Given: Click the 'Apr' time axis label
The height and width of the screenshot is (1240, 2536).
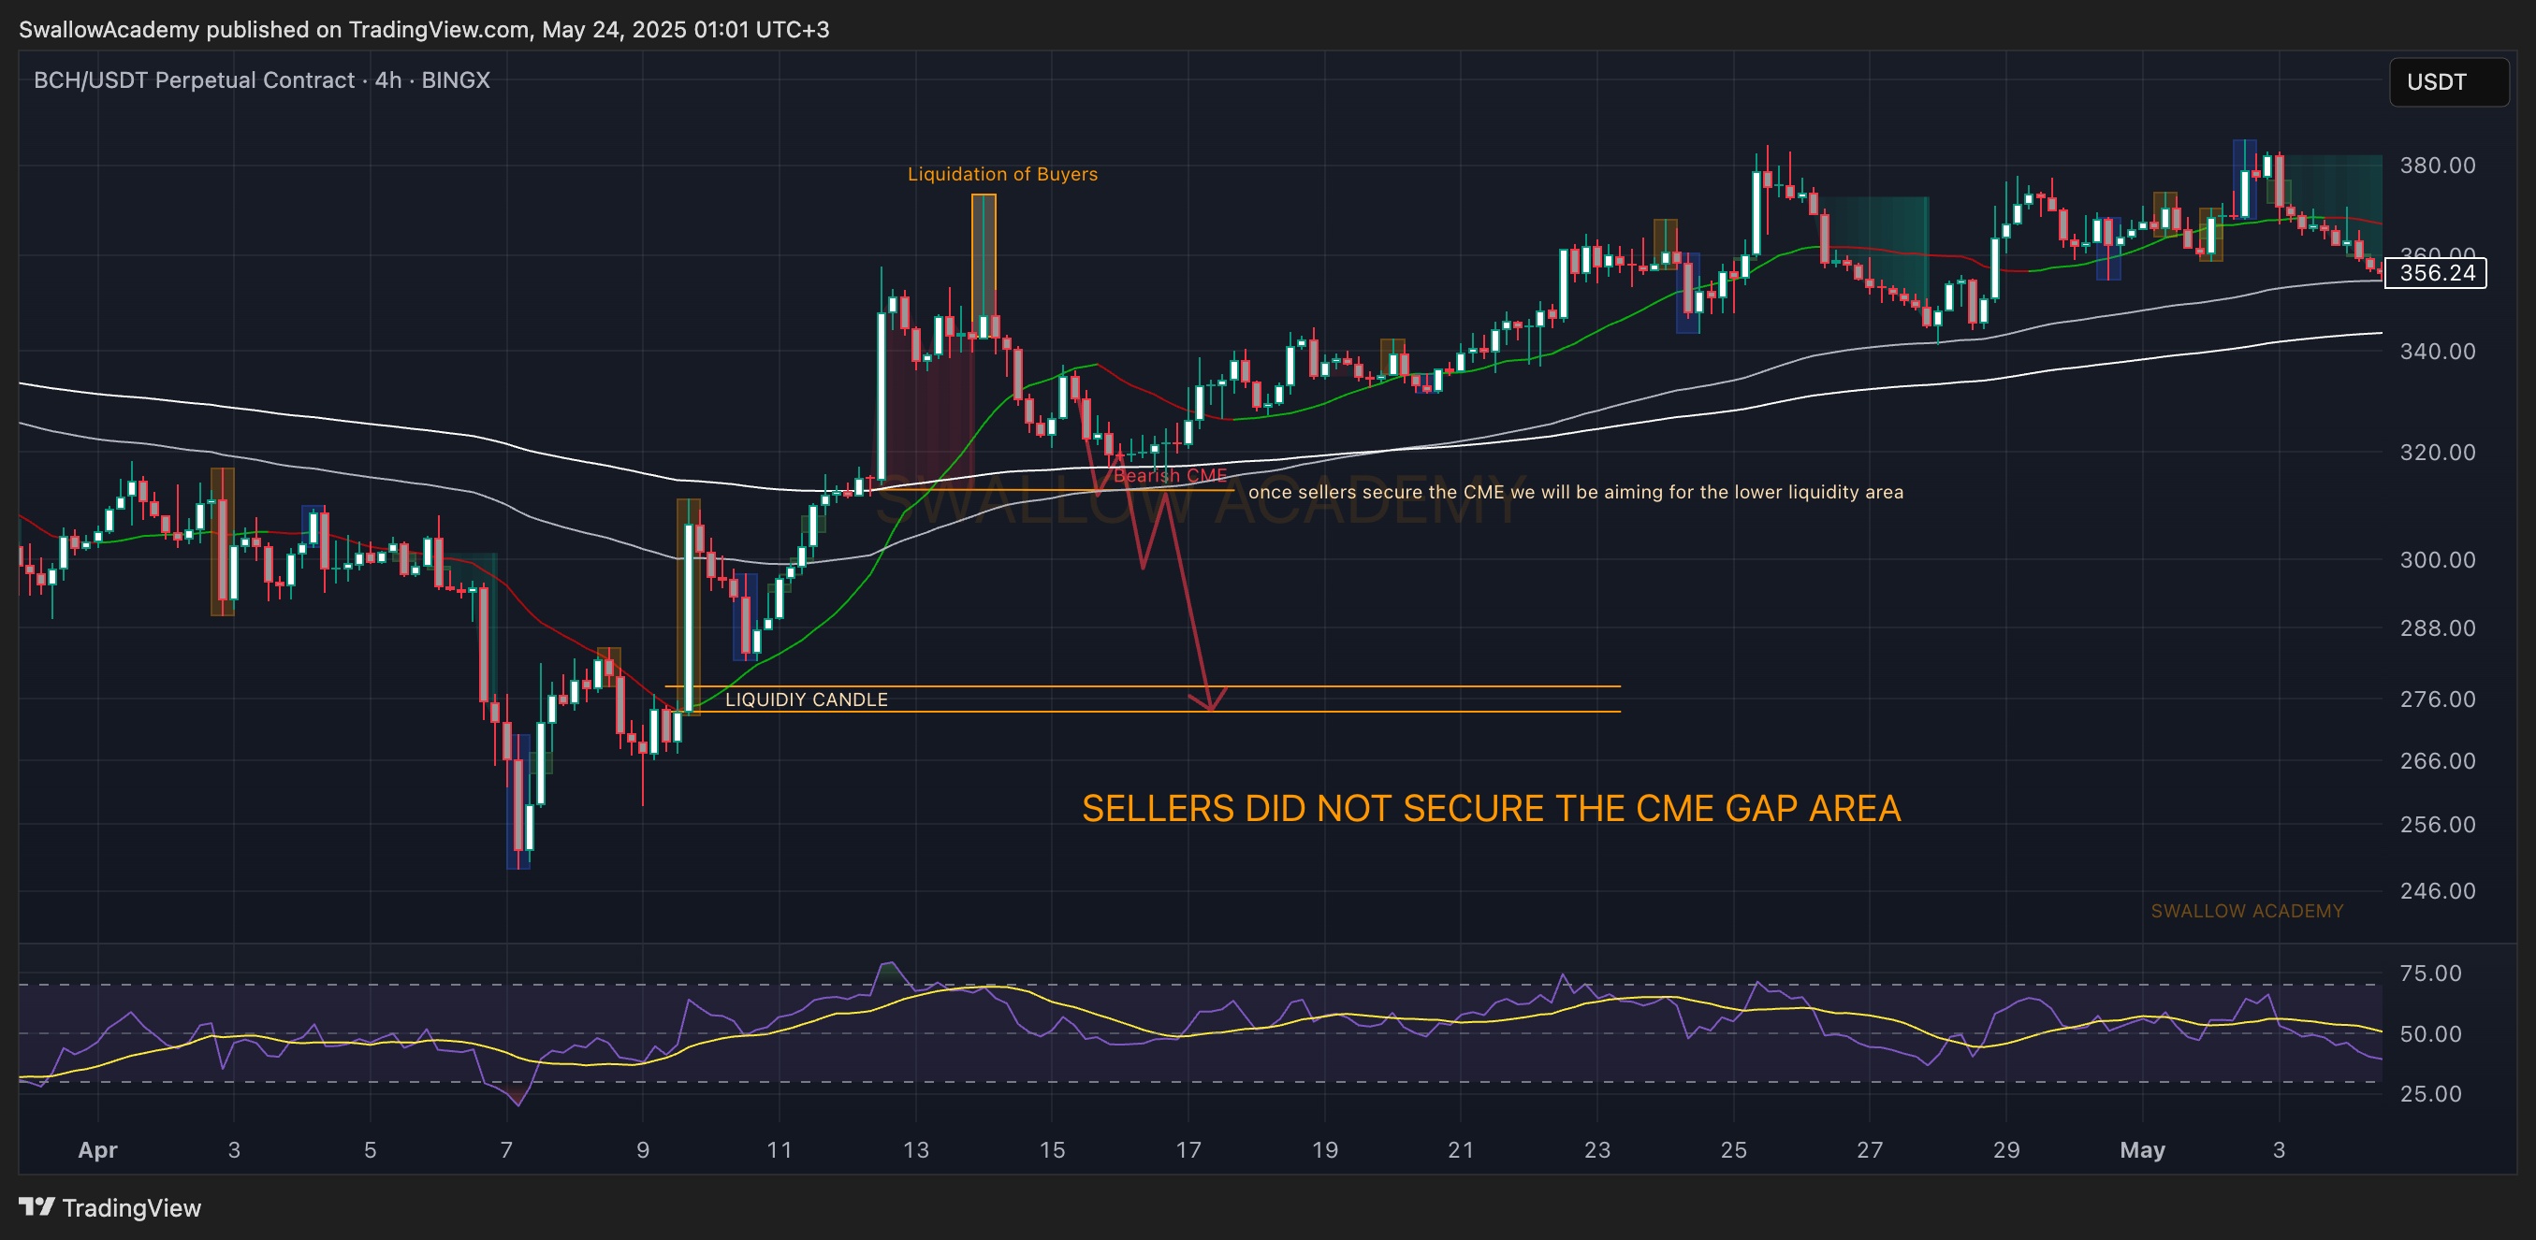Looking at the screenshot, I should pyautogui.click(x=97, y=1150).
